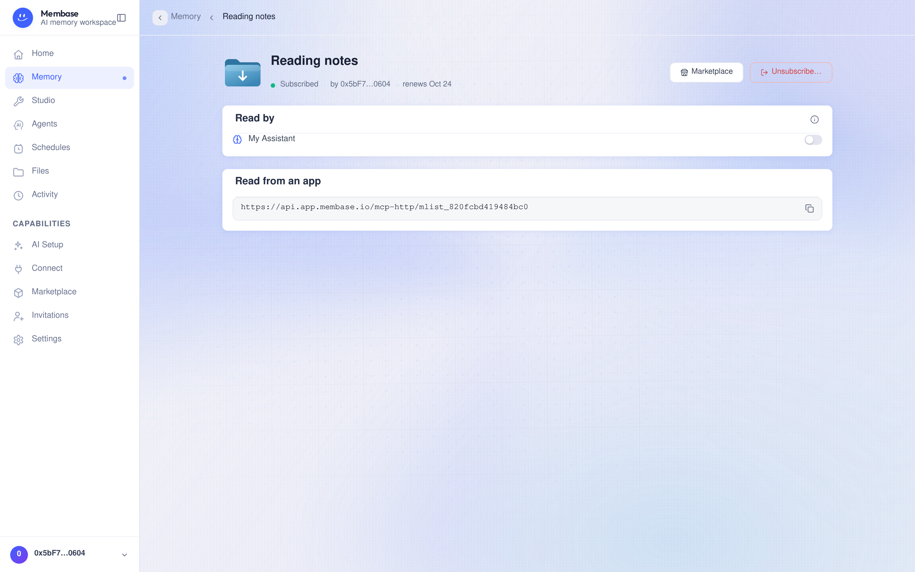This screenshot has width=915, height=572.
Task: Select Memory in the sidebar
Action: coord(70,77)
